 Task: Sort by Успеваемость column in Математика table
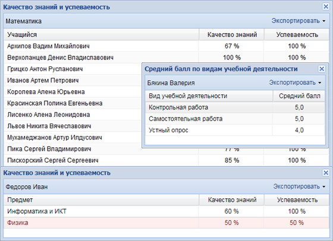click(x=297, y=34)
